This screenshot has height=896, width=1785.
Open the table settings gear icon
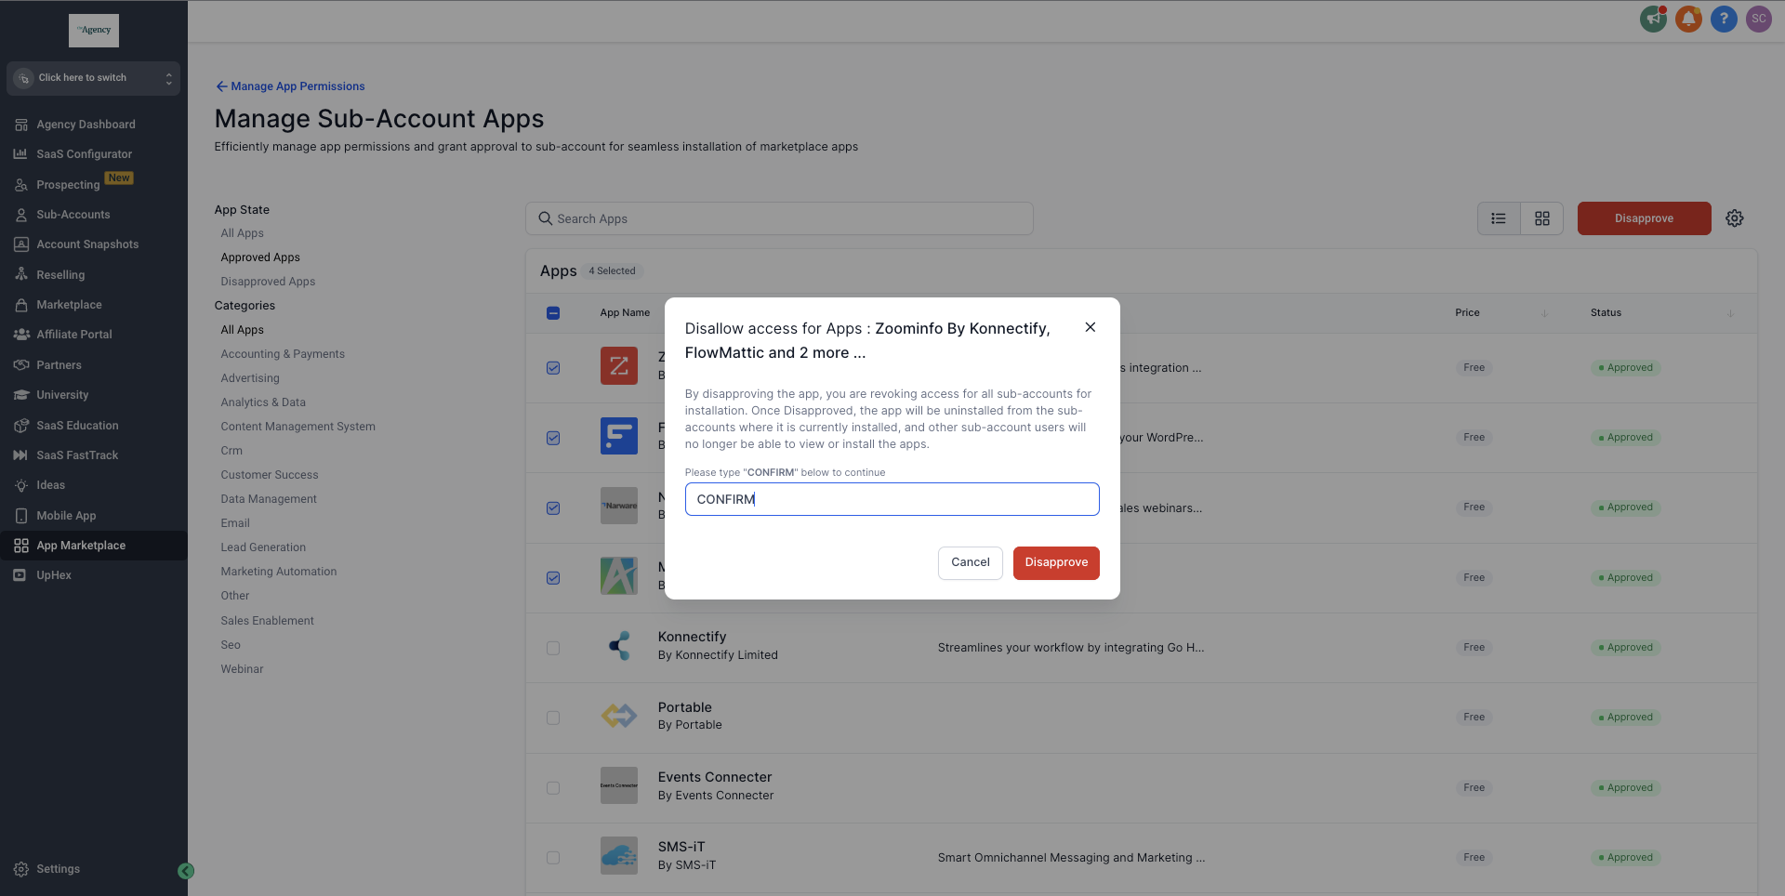tap(1735, 218)
